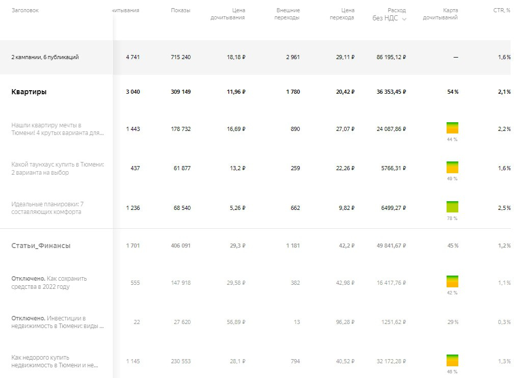Click the Цена дочитывания column header

(x=227, y=14)
